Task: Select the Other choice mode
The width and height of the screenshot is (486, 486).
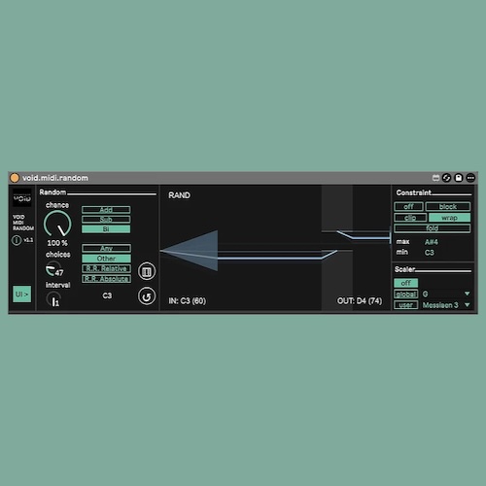Action: pyautogui.click(x=106, y=259)
